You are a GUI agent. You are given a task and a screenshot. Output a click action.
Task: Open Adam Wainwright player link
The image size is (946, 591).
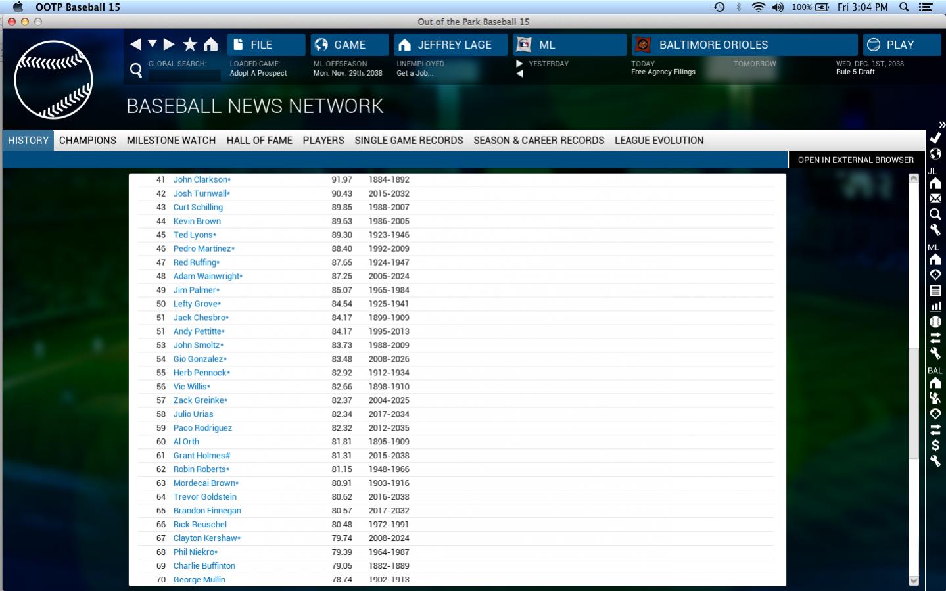pos(208,276)
